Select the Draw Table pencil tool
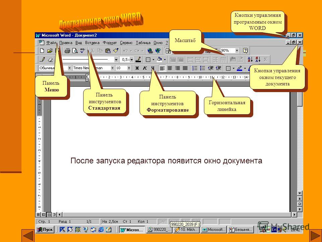Screen dimensions: 322x242 coord(42,59)
